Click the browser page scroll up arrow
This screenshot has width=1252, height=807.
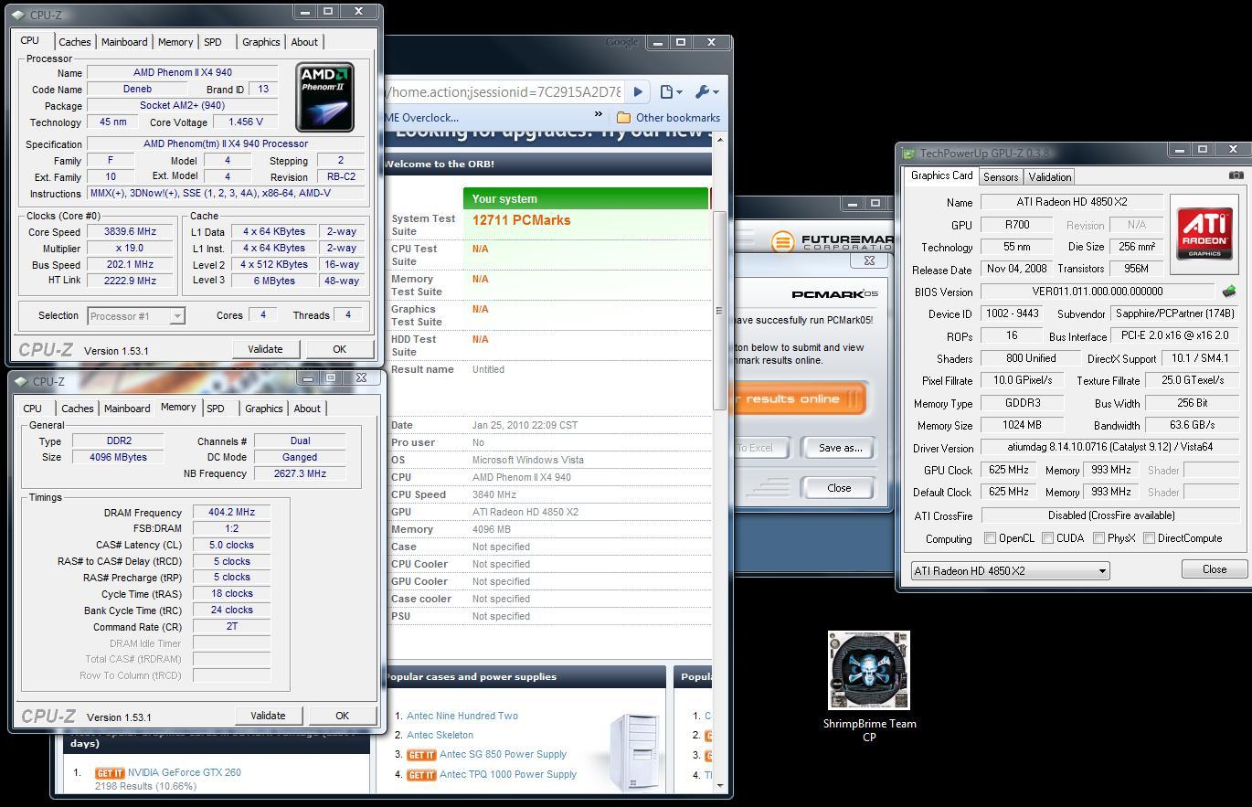[x=720, y=140]
